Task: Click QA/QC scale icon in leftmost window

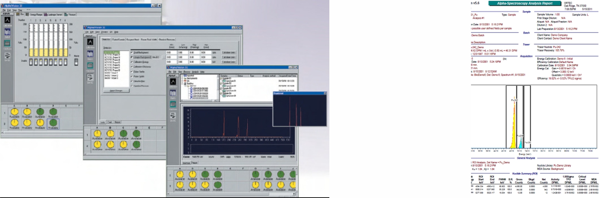Action: (x=7, y=56)
